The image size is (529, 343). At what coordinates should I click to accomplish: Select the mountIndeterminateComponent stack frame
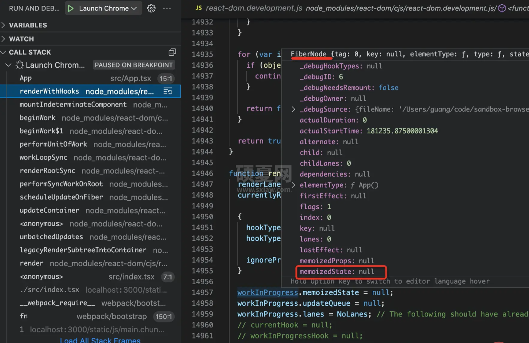click(90, 105)
